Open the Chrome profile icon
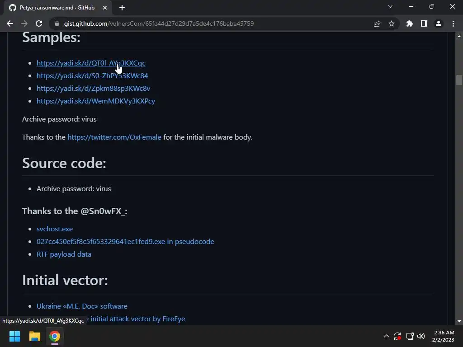This screenshot has height=347, width=463. point(439,23)
